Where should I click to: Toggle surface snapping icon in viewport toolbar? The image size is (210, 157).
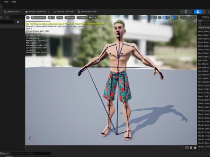point(160,17)
